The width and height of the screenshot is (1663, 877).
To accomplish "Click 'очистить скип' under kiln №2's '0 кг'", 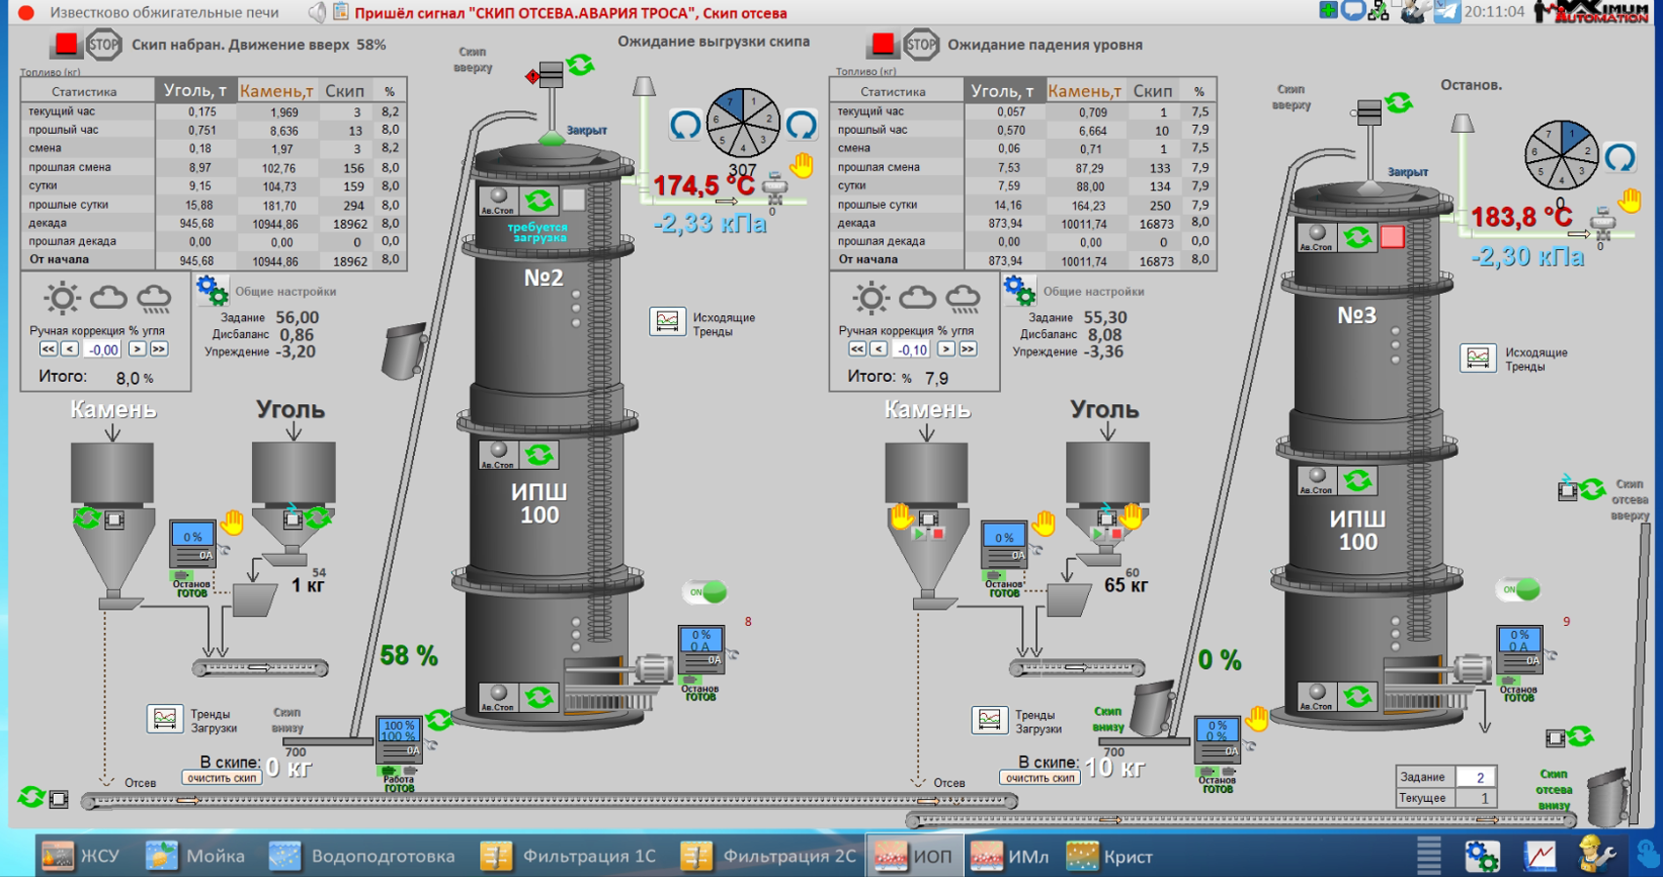I will (222, 778).
